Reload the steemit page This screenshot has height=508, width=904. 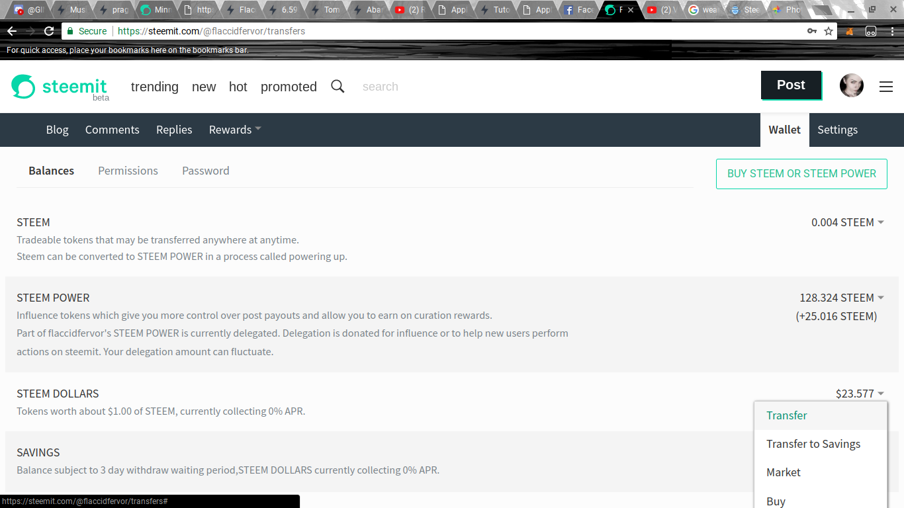point(49,31)
